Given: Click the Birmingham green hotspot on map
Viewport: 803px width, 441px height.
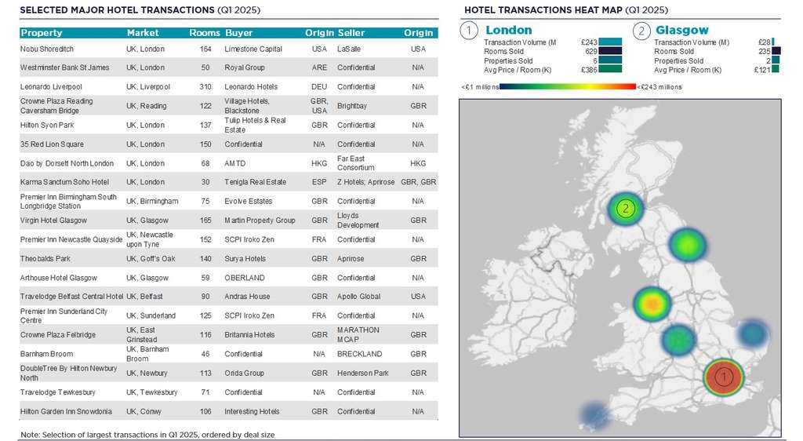Looking at the screenshot, I should [x=678, y=340].
